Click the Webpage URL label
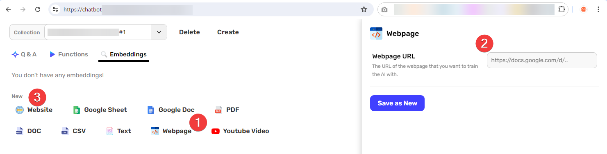Image resolution: width=607 pixels, height=154 pixels. (394, 56)
